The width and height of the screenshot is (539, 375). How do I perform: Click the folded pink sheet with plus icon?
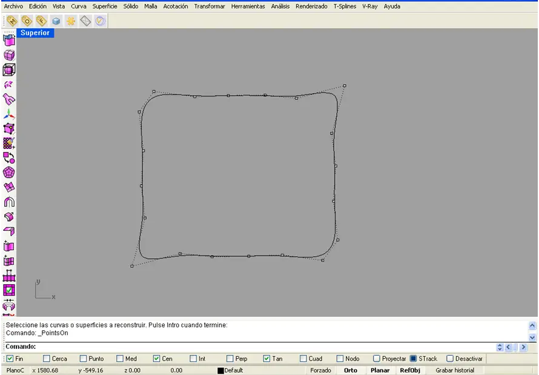tap(9, 247)
